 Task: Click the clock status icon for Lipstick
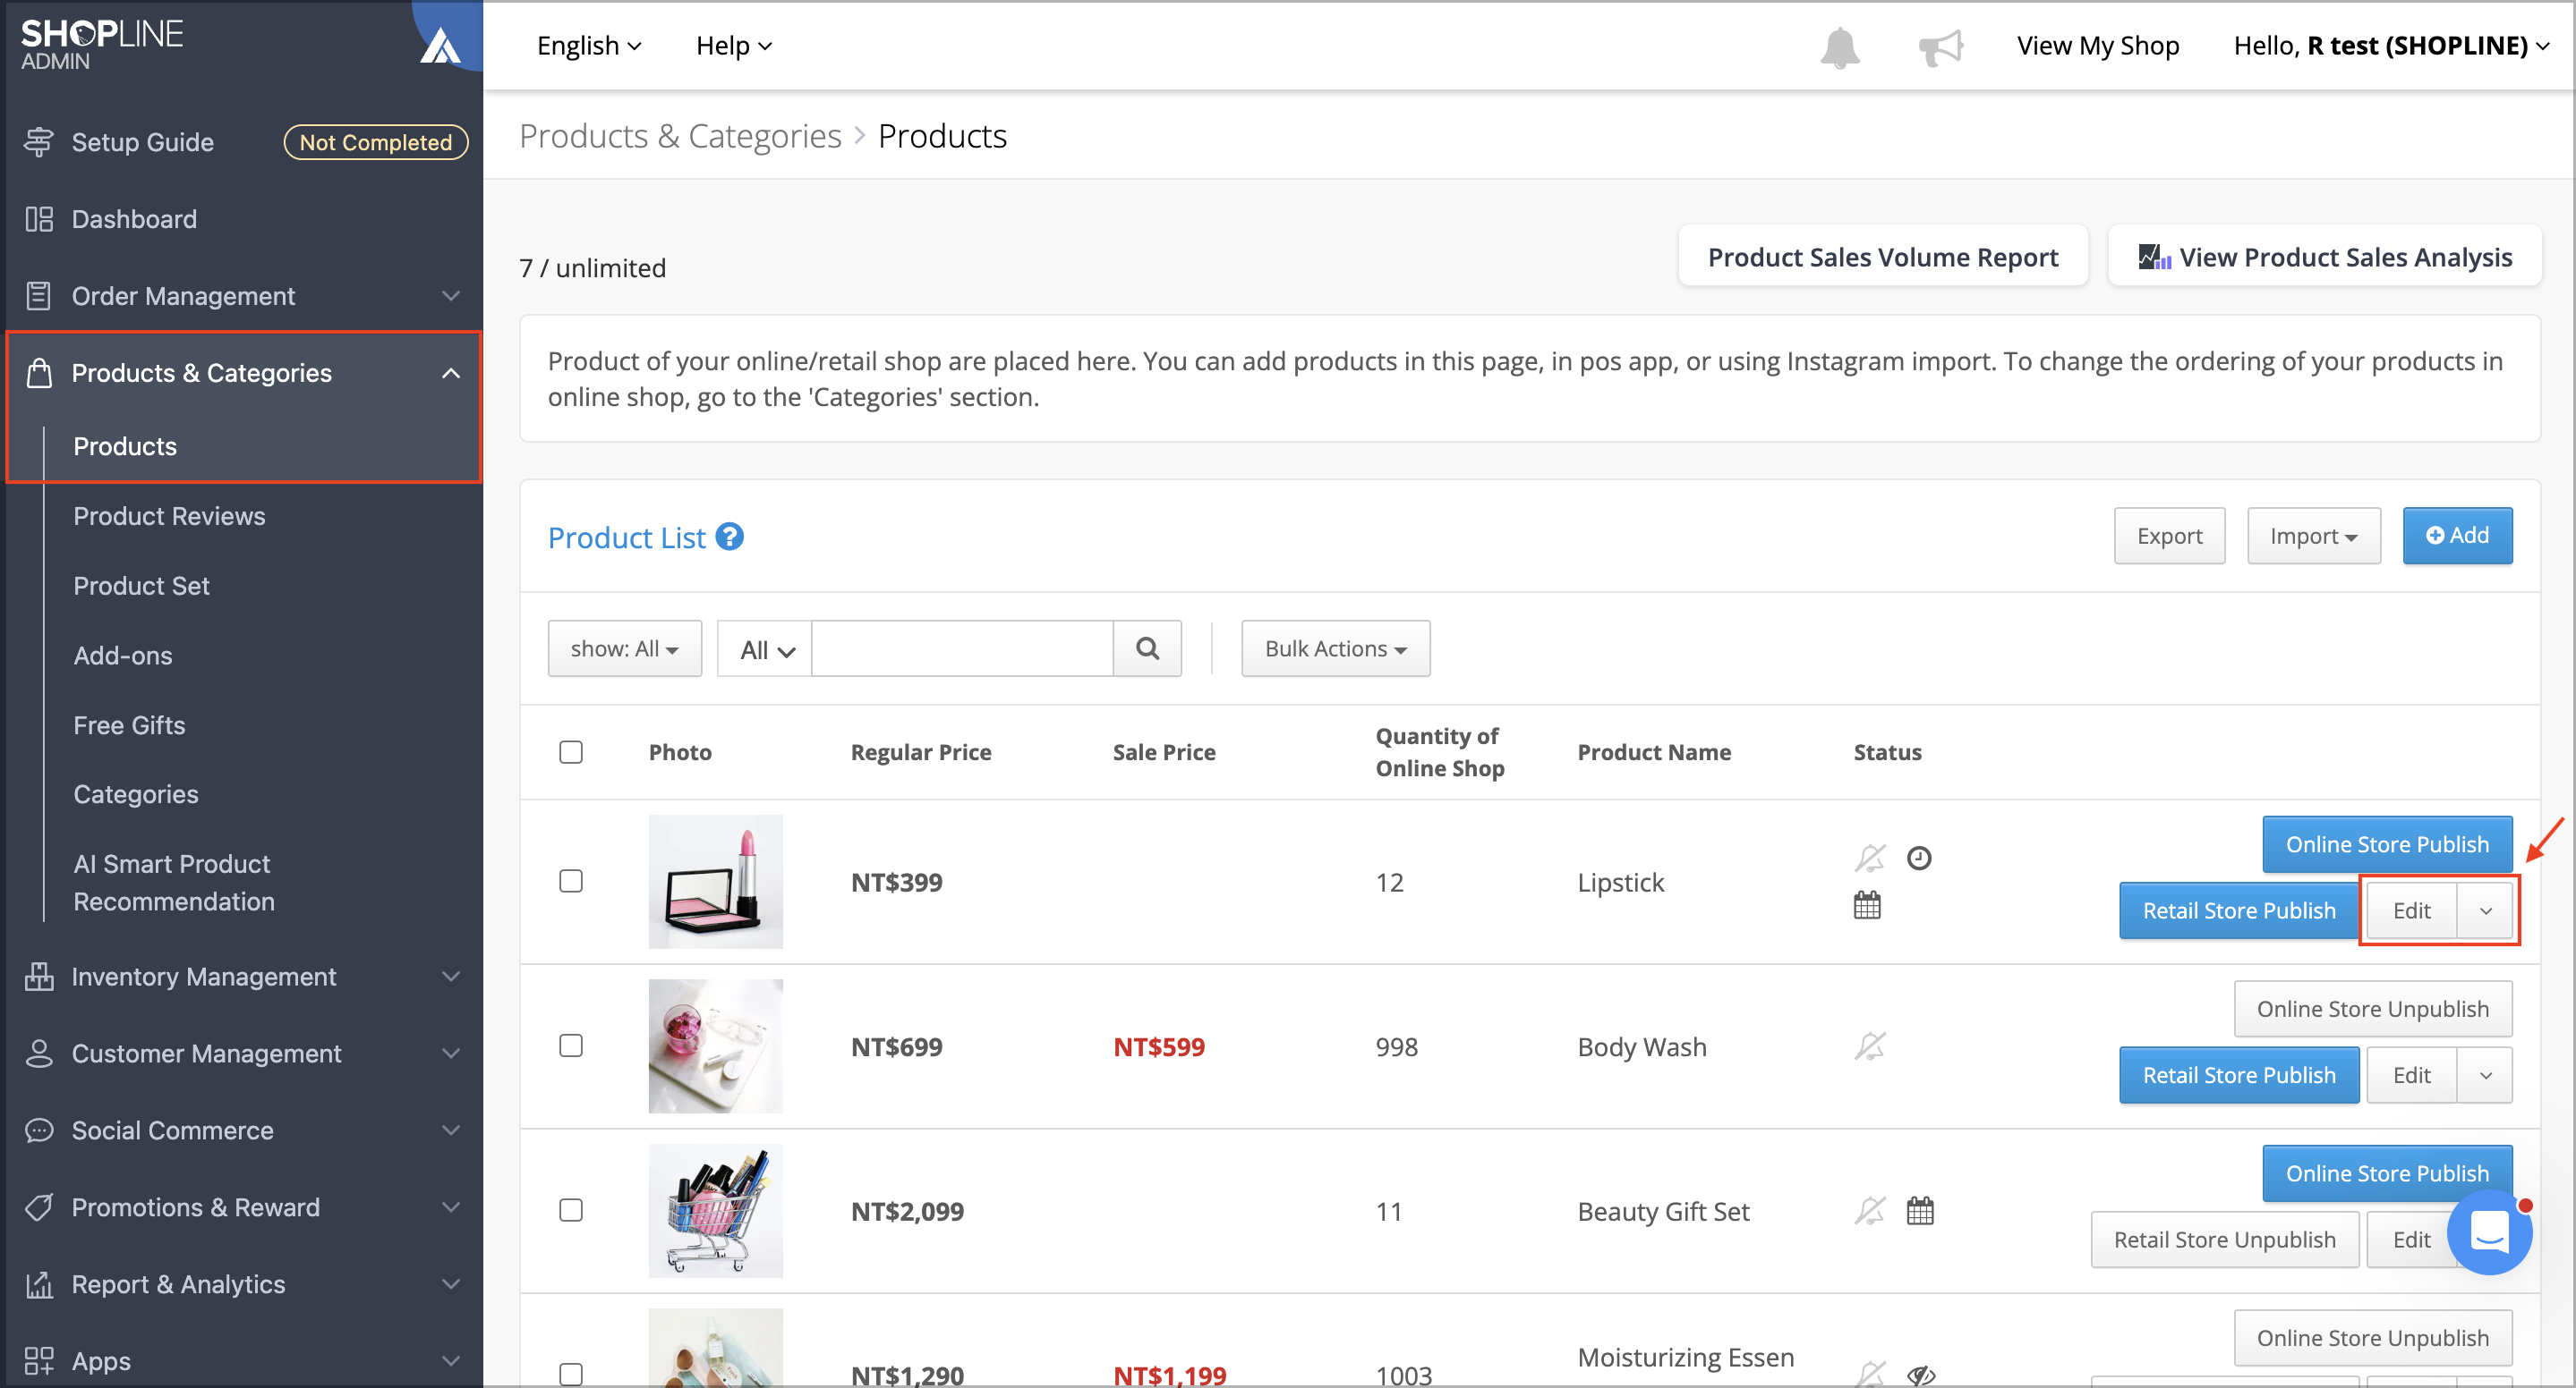pos(1919,858)
